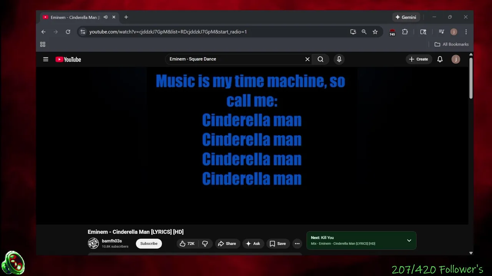Click 10.8K subscribers text

pyautogui.click(x=115, y=246)
